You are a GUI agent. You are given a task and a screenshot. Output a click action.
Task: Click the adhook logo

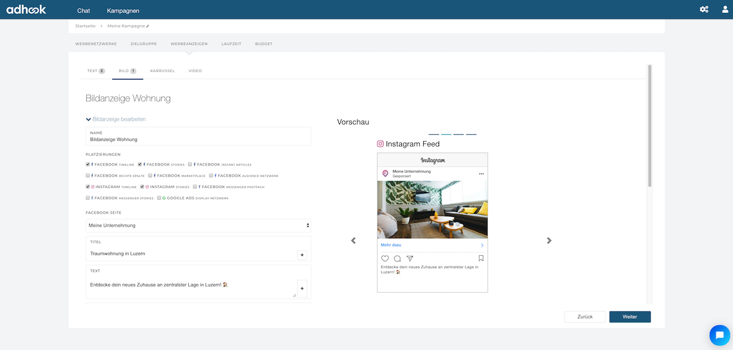click(26, 9)
